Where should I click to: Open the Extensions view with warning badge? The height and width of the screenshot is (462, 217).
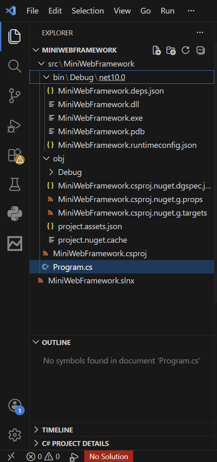pos(15,155)
